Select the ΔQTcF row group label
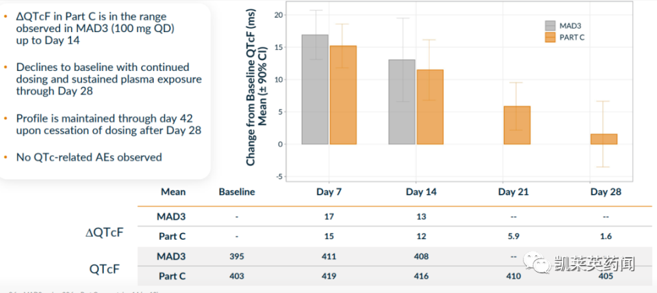The image size is (657, 293). click(105, 232)
